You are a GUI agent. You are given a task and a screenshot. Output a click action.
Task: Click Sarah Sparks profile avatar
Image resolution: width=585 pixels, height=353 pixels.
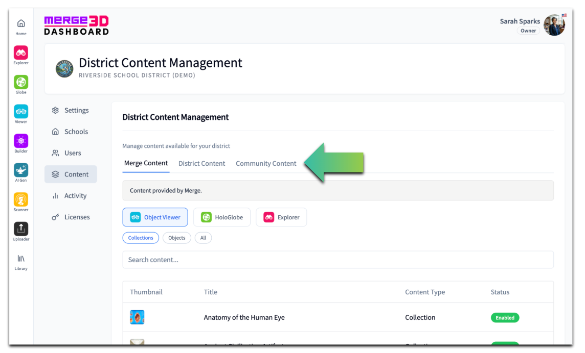pos(554,26)
